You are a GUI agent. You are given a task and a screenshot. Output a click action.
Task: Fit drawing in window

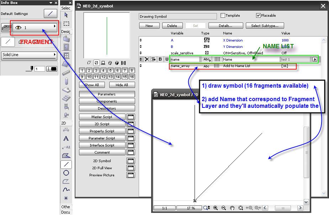click(240, 208)
